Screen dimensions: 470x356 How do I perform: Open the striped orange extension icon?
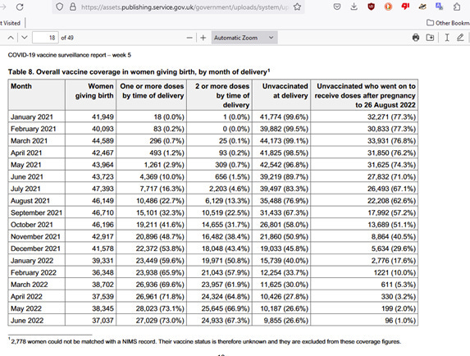[x=422, y=7]
